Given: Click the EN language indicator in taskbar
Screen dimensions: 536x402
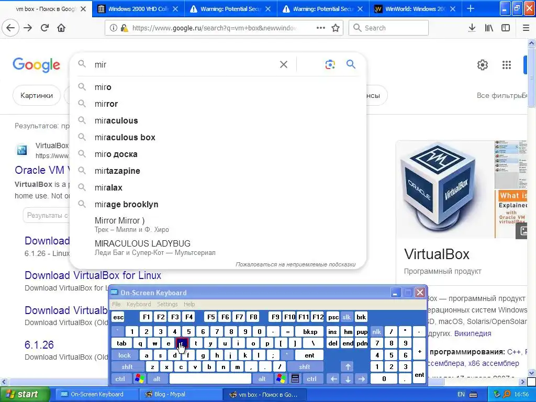Looking at the screenshot, I should 461,394.
